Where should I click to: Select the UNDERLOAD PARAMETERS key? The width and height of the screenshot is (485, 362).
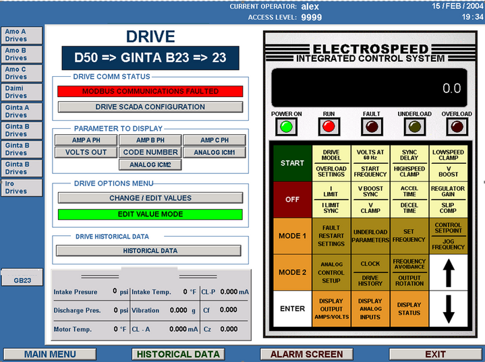click(x=370, y=236)
